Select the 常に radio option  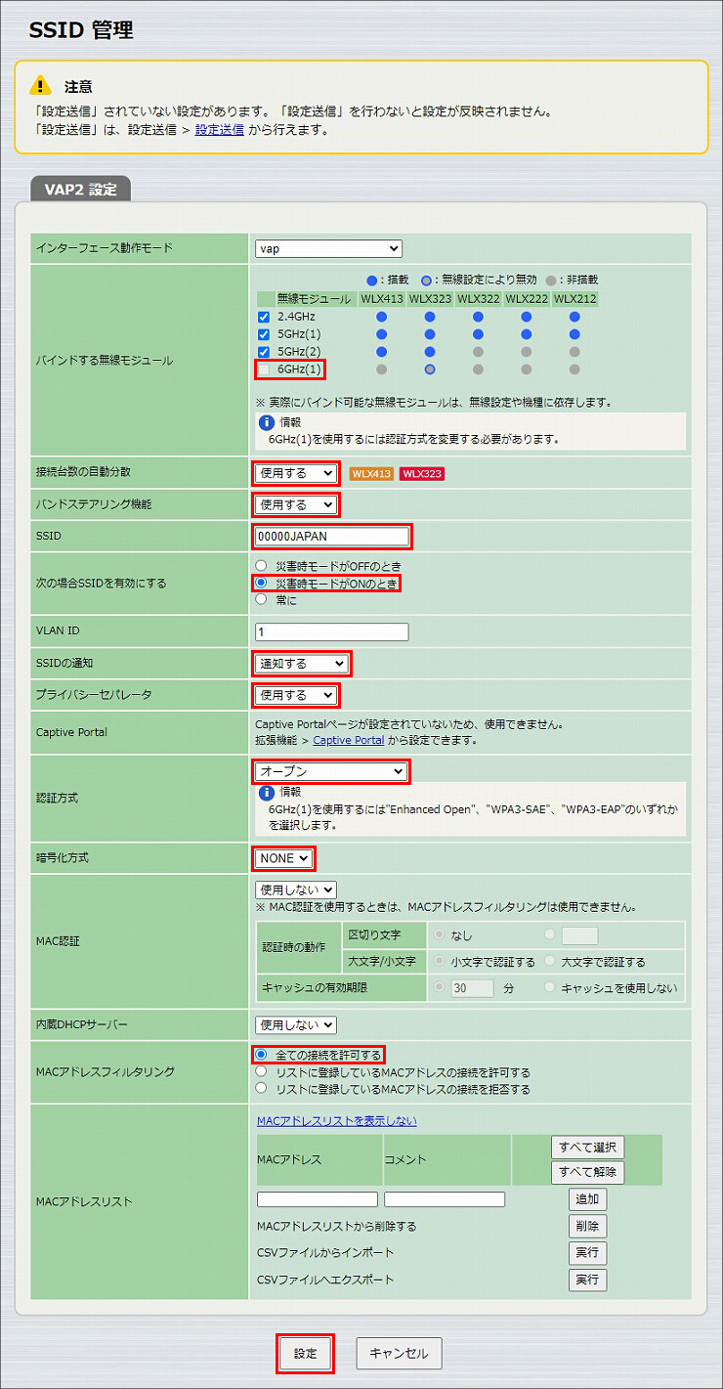pos(261,600)
